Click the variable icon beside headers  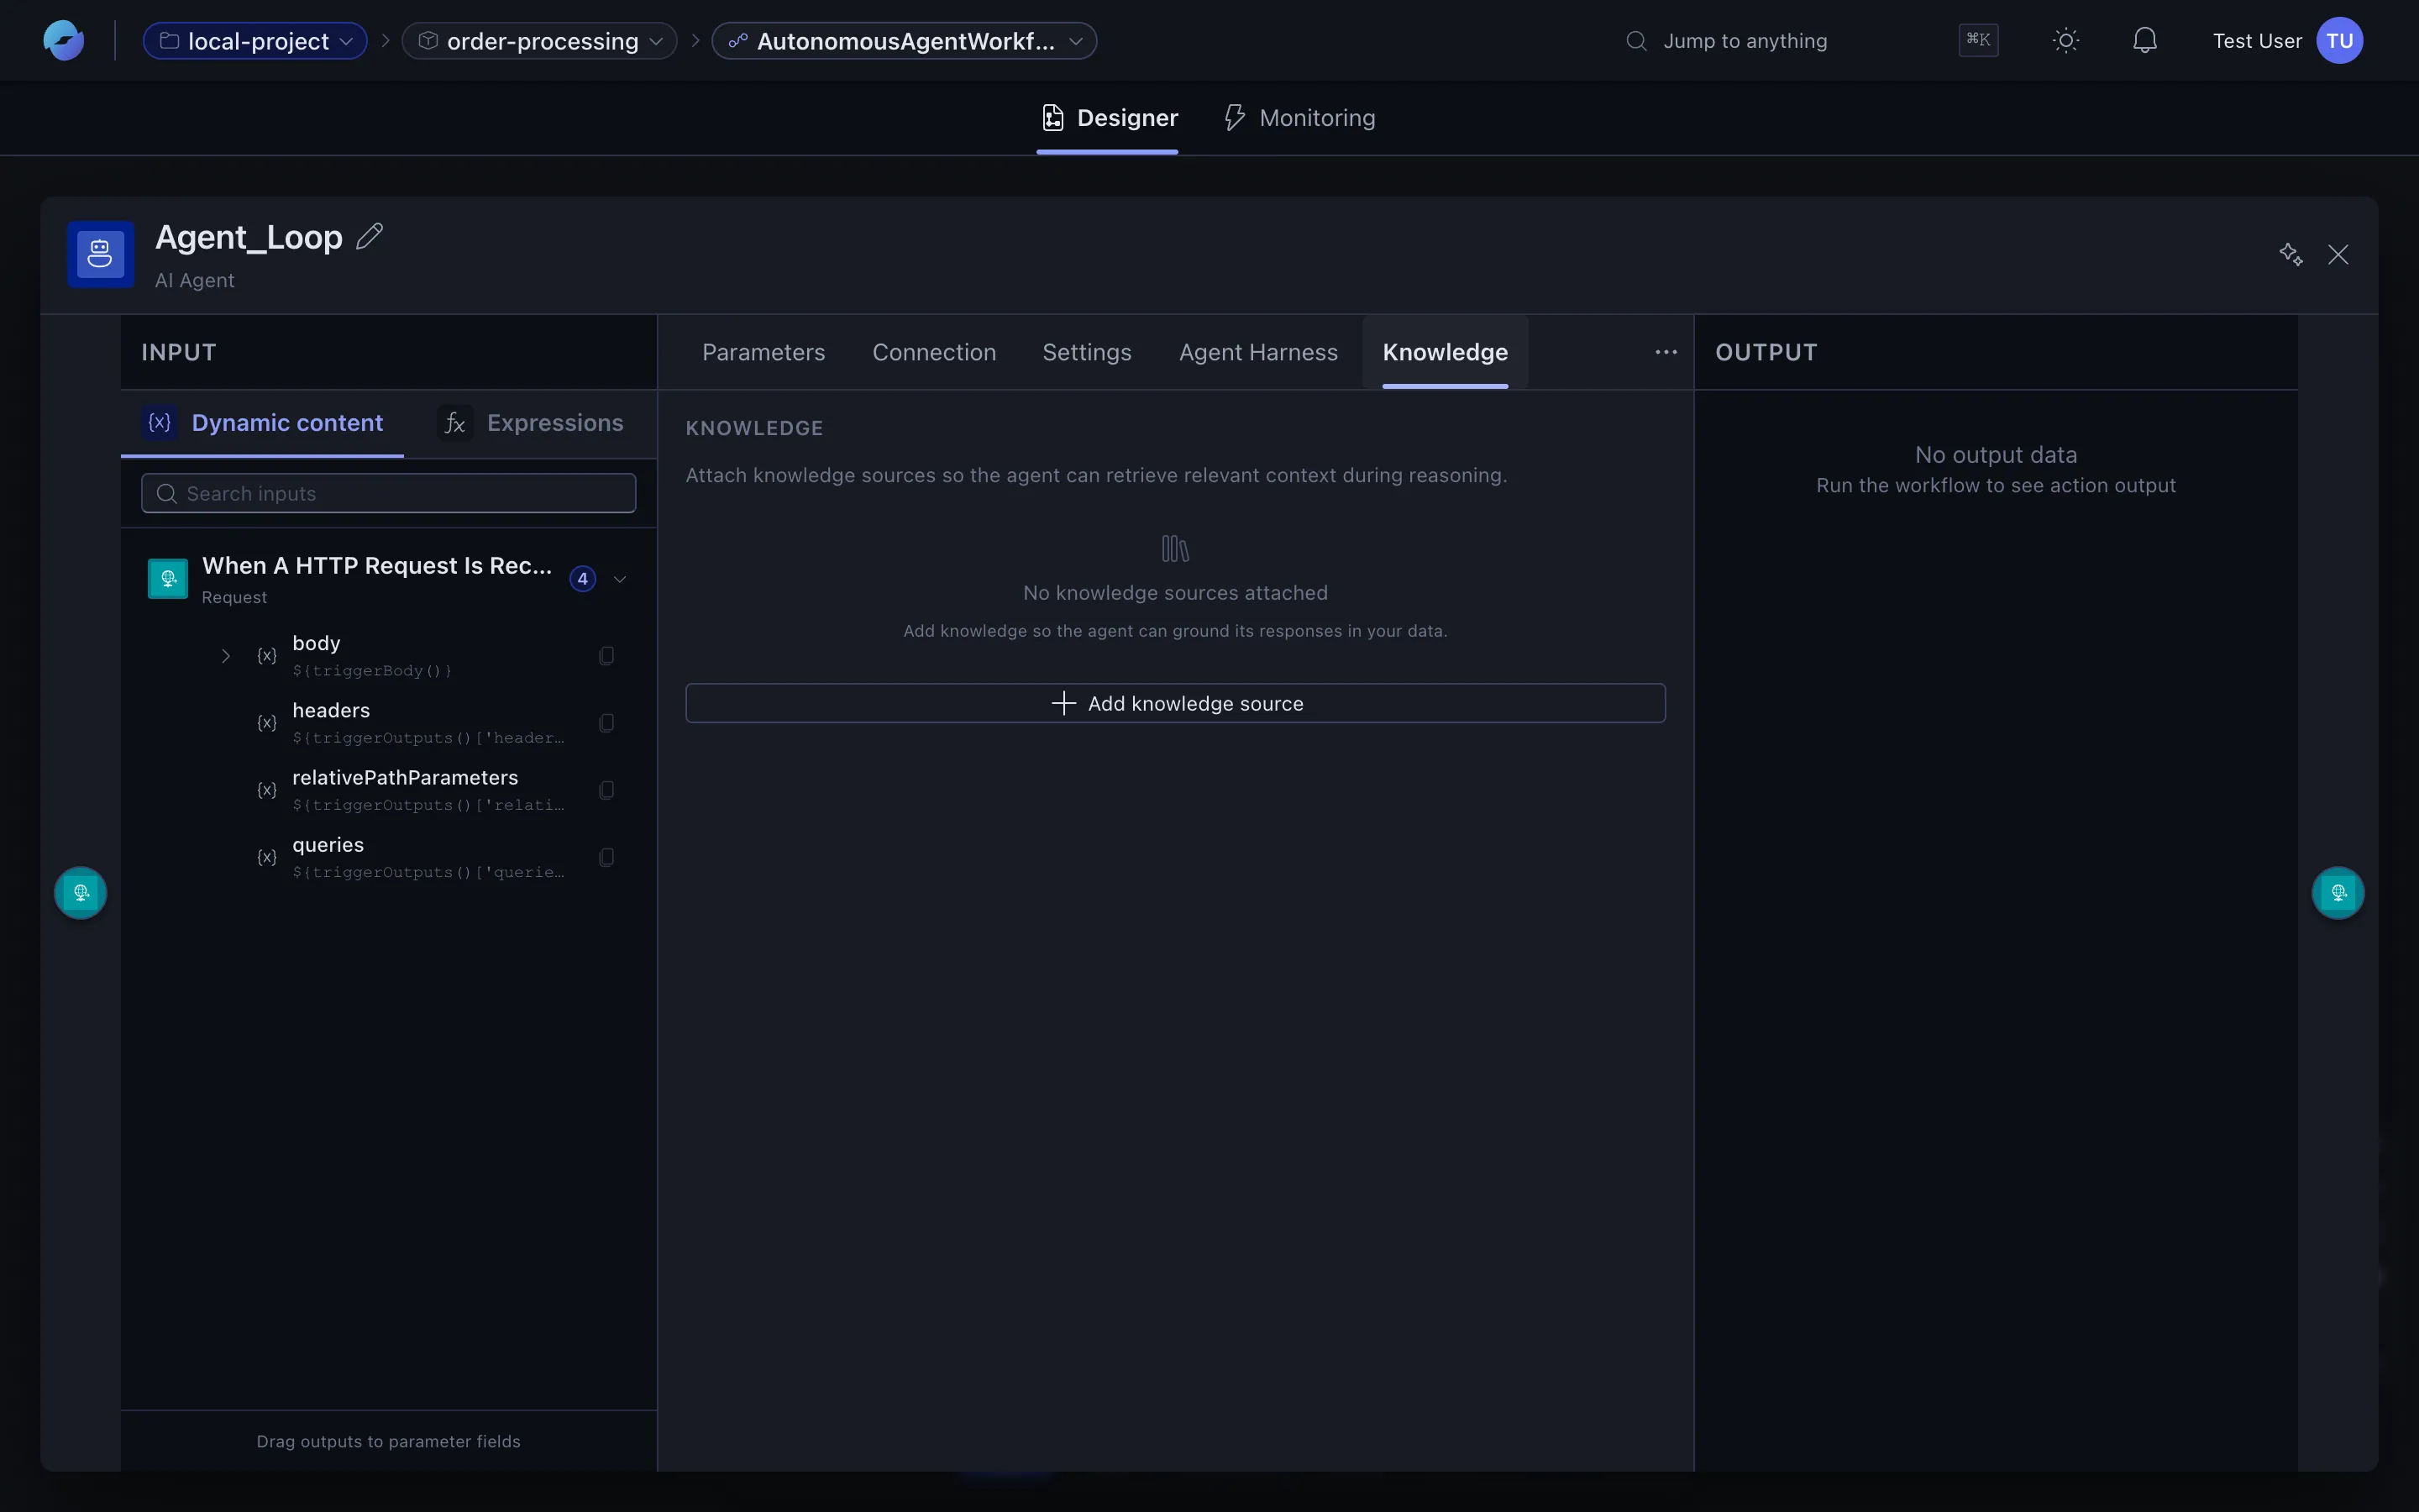(267, 723)
